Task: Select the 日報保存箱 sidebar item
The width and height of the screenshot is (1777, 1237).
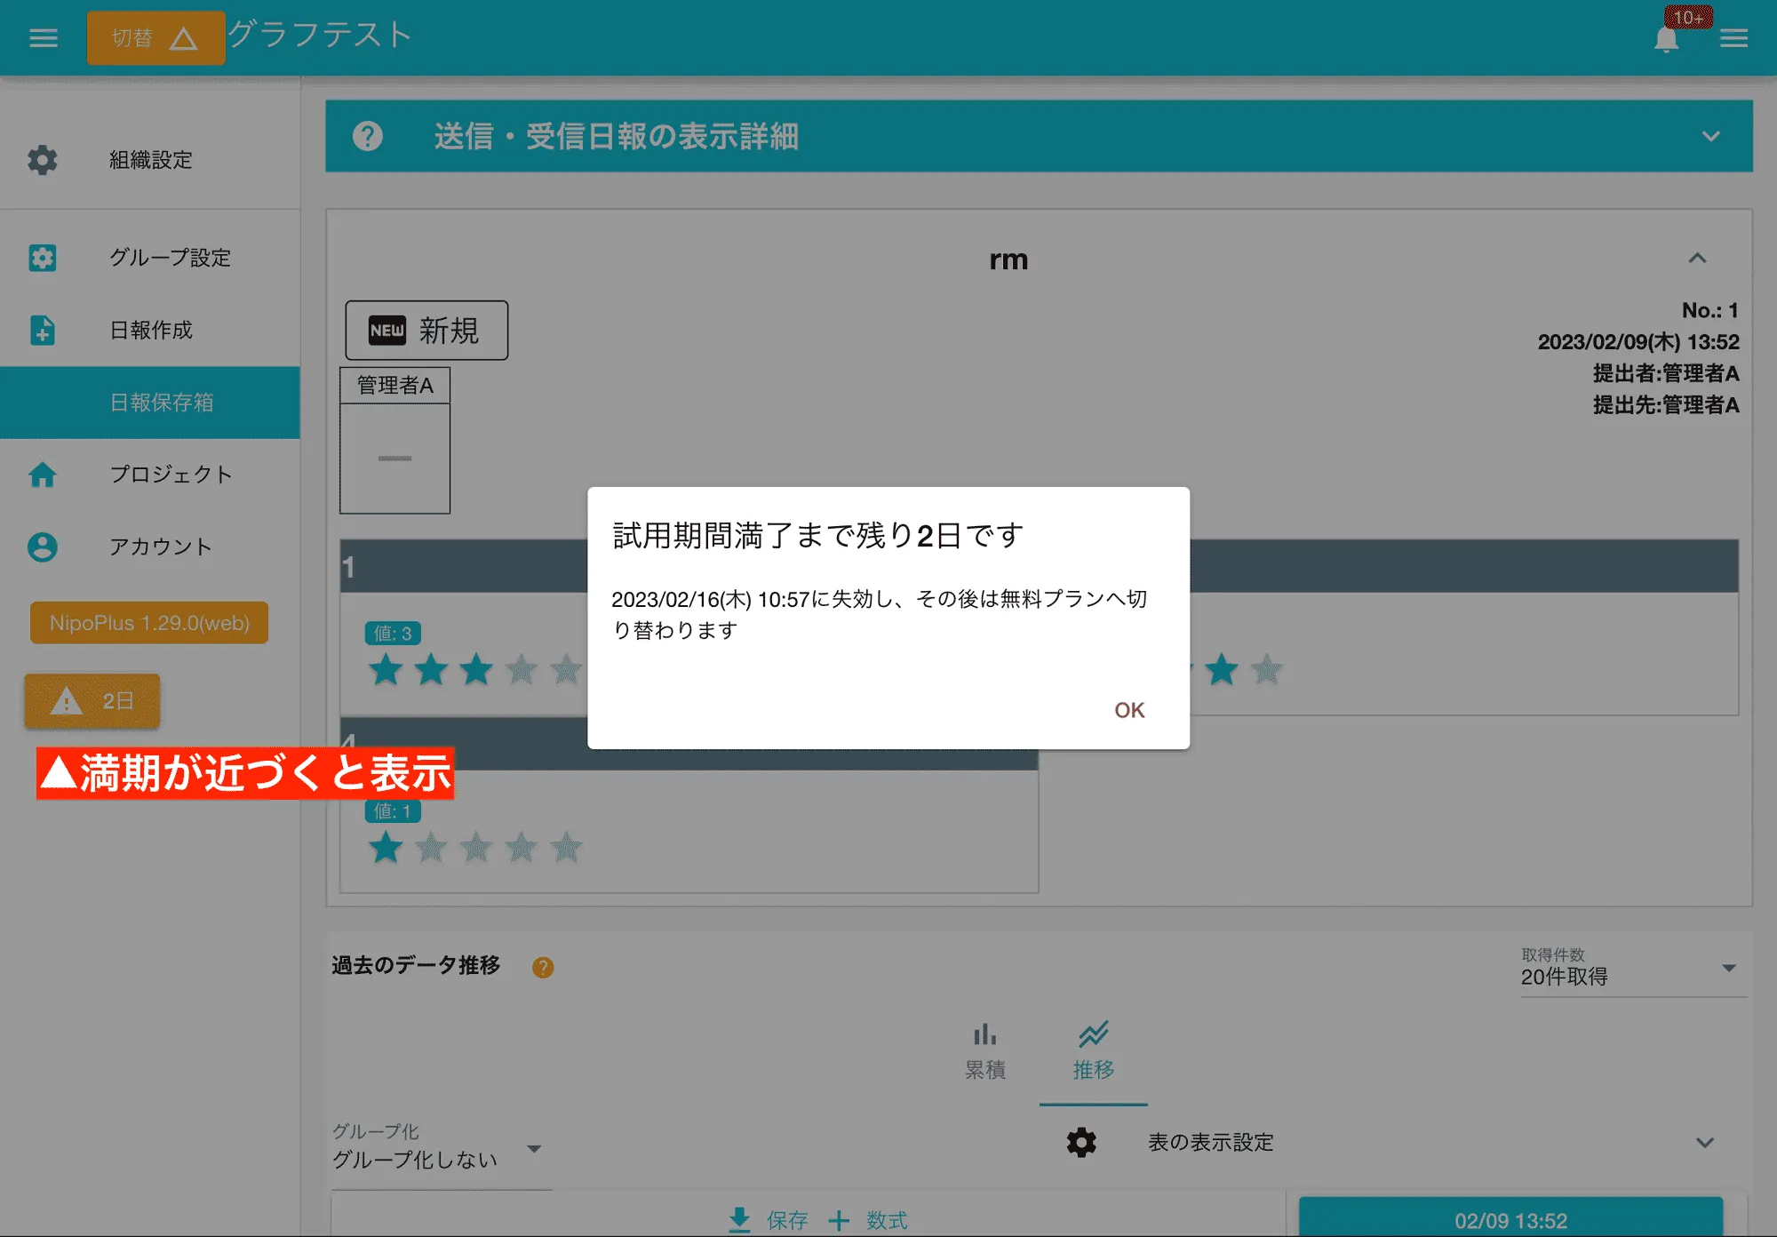Action: pos(163,403)
